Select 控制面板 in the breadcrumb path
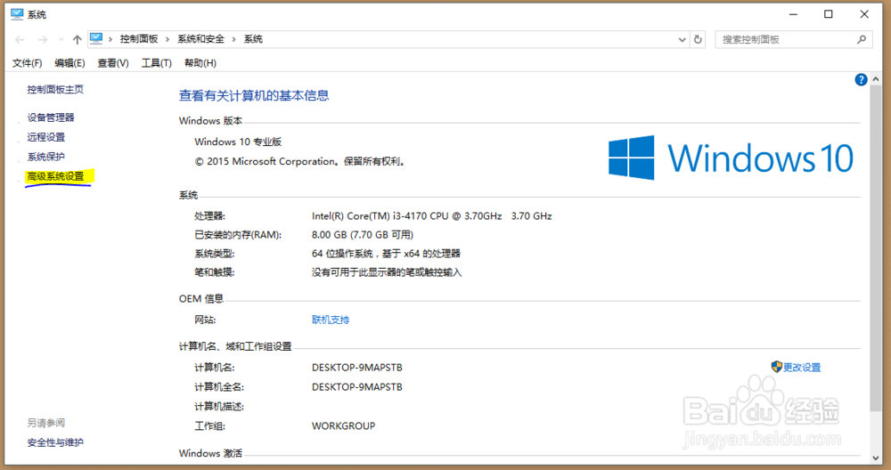 [139, 39]
